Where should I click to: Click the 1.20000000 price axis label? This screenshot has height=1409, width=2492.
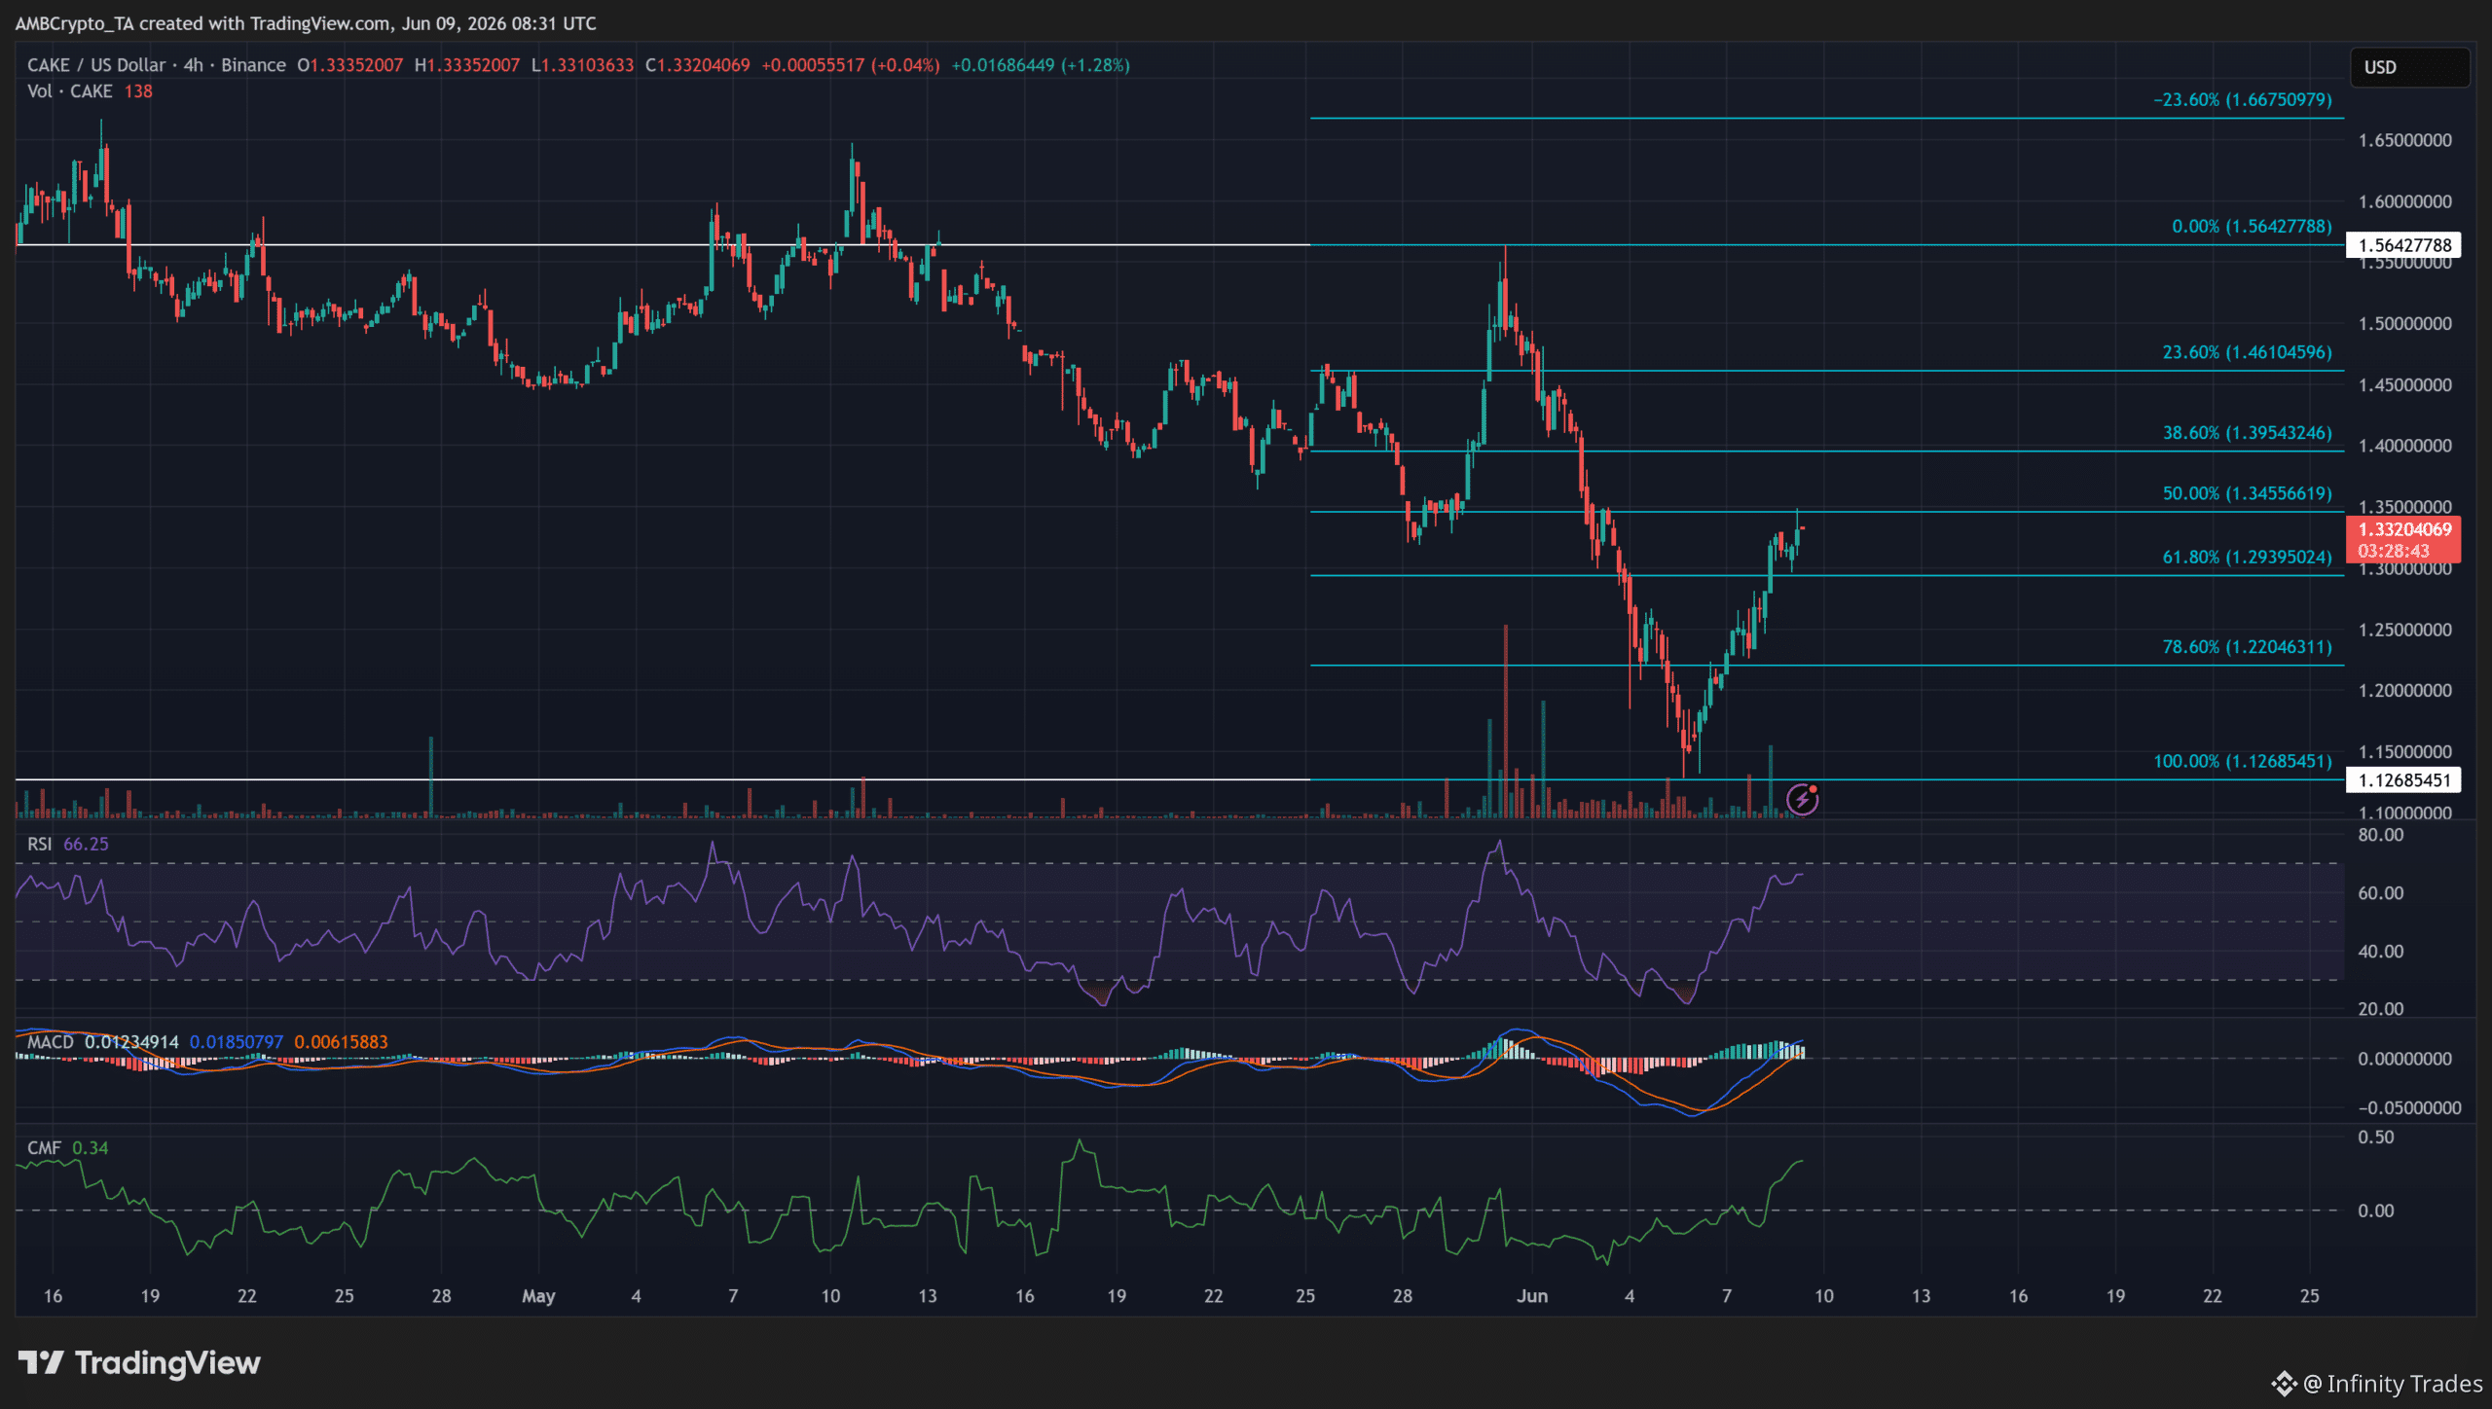2404,691
